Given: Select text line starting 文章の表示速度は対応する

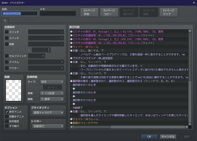Looking at the screenshot, I should [x=129, y=77].
